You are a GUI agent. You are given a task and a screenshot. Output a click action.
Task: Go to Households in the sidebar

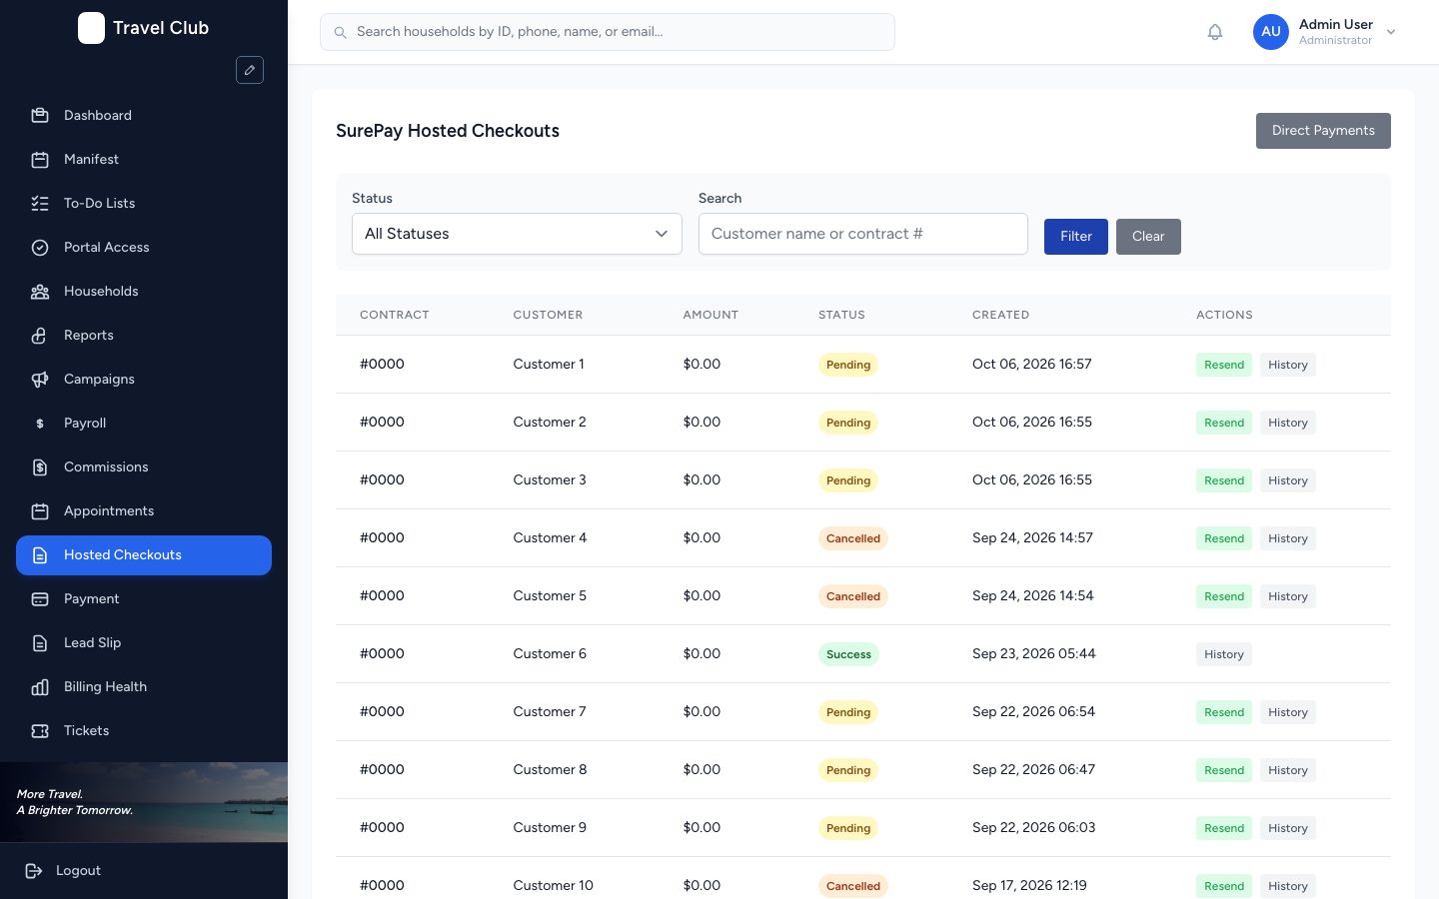(x=144, y=292)
